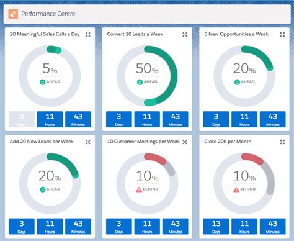Click 11 Hours tile in New Opportunities card
This screenshot has width=294, height=241.
coord(244,119)
